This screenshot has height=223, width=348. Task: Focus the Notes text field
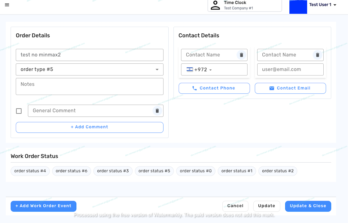[x=90, y=87]
